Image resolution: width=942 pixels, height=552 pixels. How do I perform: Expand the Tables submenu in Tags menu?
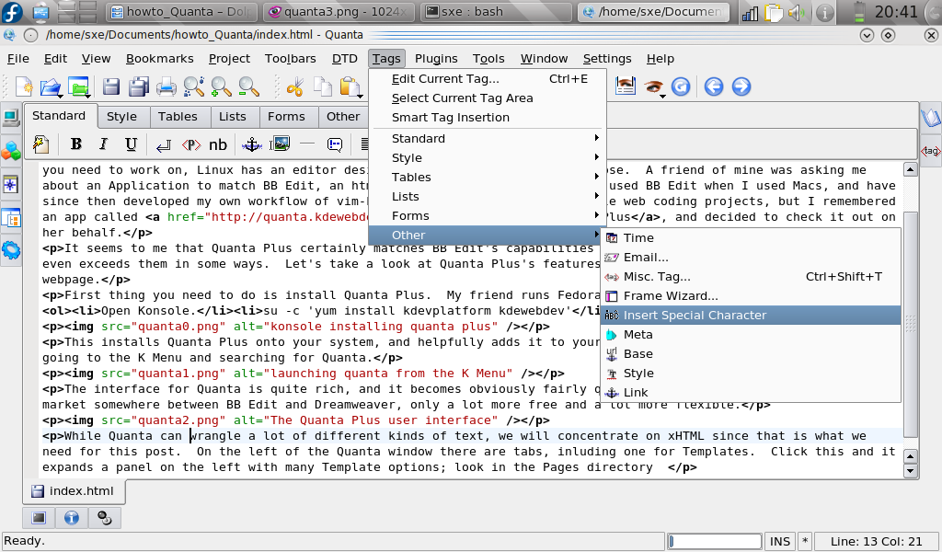coord(488,178)
